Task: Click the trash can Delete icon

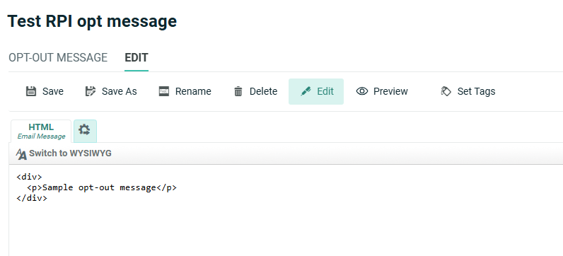Action: pyautogui.click(x=238, y=91)
